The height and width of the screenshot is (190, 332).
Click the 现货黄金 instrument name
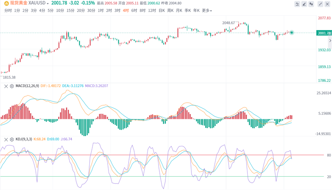19,3
